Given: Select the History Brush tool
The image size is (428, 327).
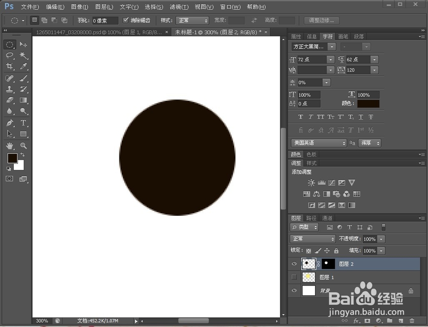Looking at the screenshot, I should tap(24, 89).
